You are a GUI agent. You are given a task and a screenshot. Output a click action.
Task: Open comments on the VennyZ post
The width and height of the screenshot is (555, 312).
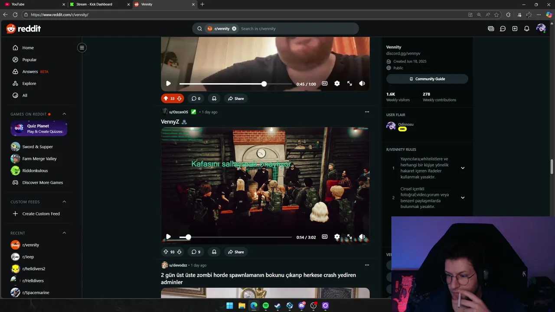[196, 252]
